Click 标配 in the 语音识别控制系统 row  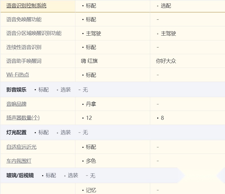tap(91, 6)
